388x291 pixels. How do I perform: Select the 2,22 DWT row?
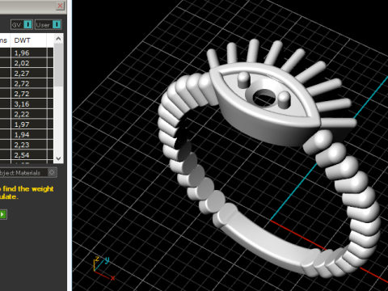[x=27, y=114]
